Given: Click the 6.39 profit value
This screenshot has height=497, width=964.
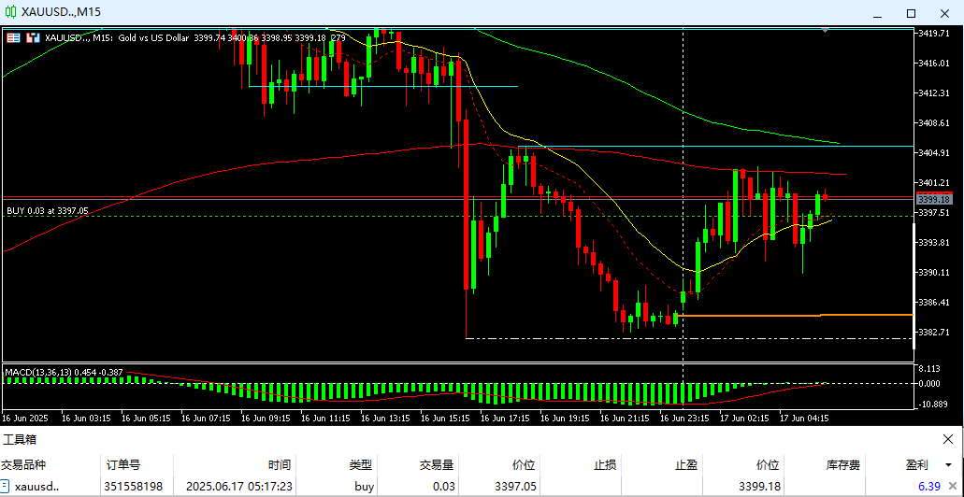Looking at the screenshot, I should pos(928,487).
